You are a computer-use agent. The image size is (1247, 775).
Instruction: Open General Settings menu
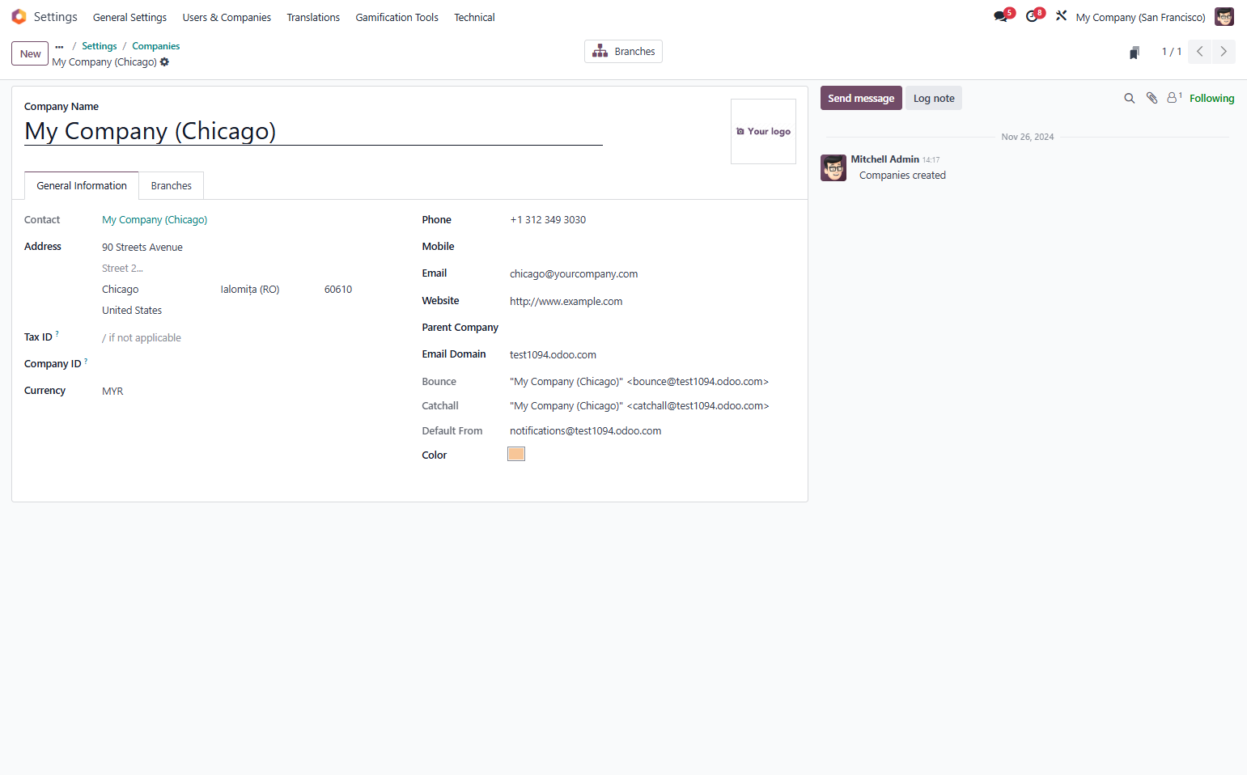pyautogui.click(x=129, y=17)
